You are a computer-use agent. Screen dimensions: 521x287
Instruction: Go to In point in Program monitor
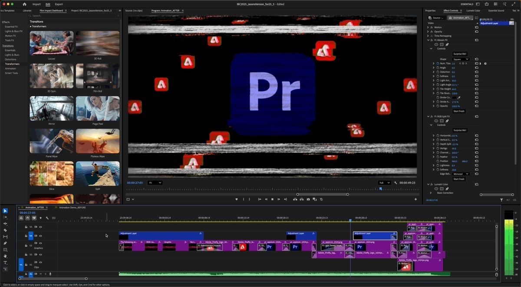point(260,199)
